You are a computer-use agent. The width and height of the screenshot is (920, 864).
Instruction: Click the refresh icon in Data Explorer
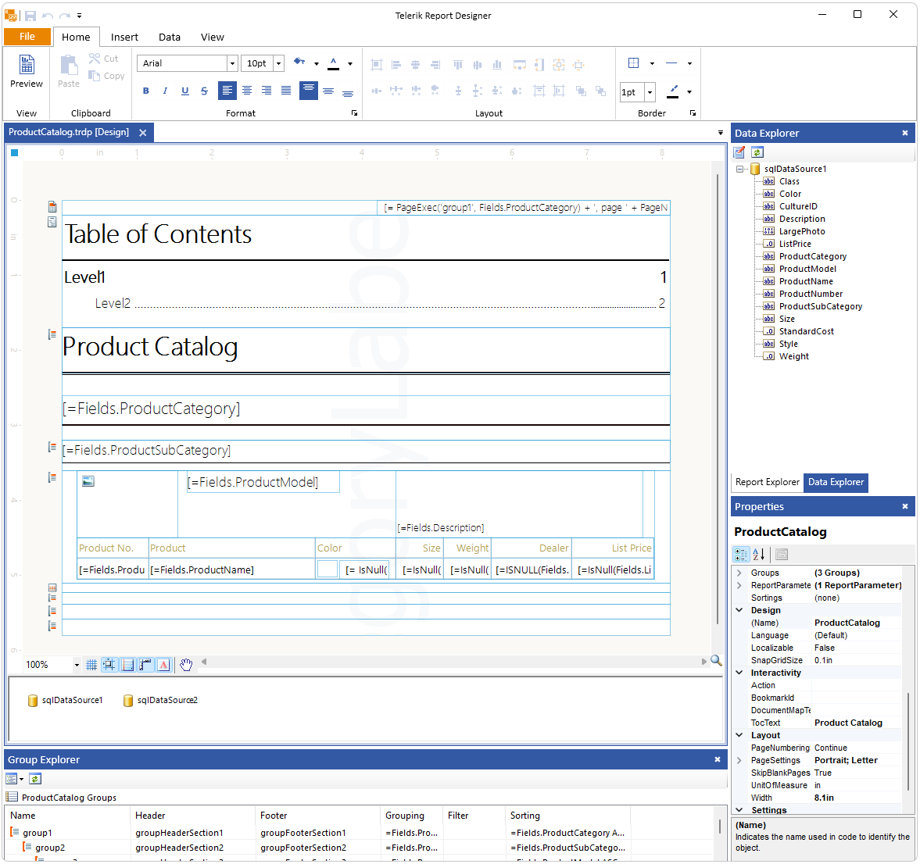point(757,152)
